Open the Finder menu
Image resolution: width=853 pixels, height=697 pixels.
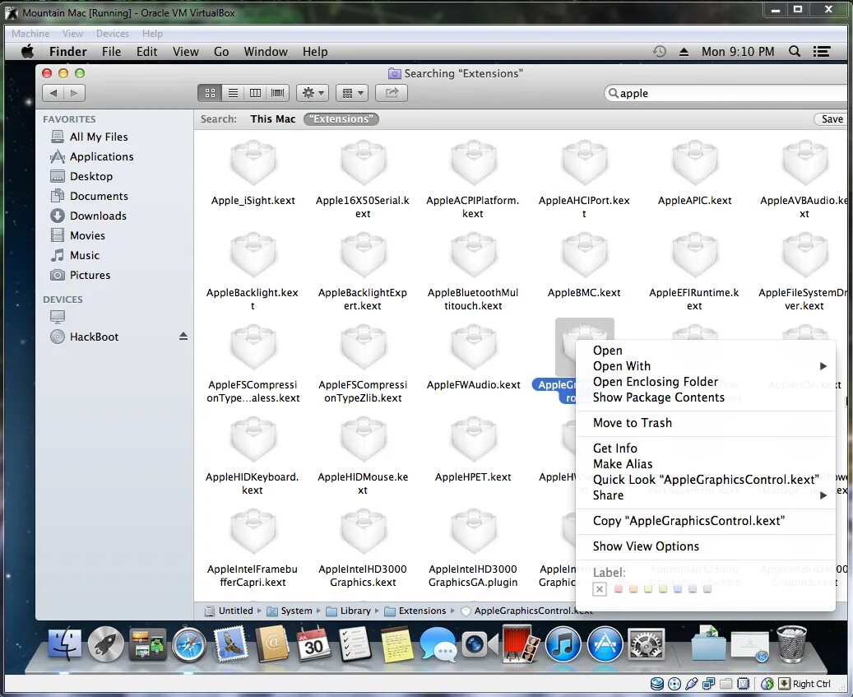68,52
